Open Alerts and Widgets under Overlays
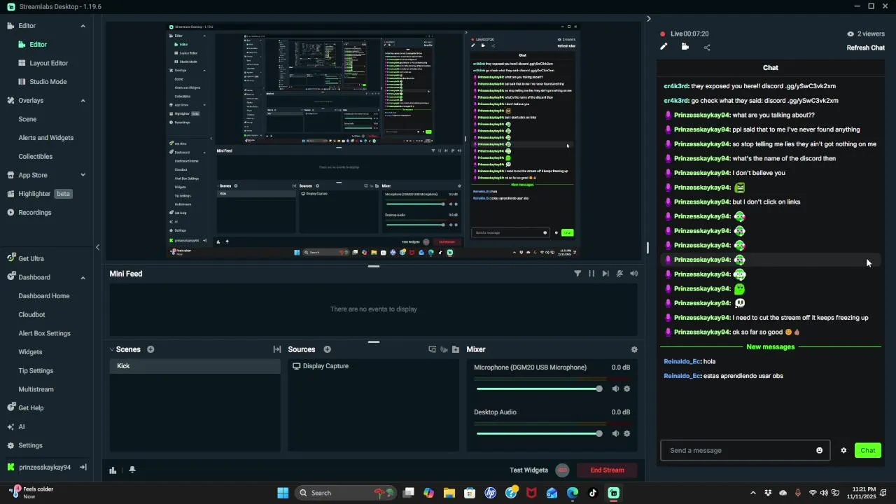Image resolution: width=896 pixels, height=504 pixels. (46, 138)
